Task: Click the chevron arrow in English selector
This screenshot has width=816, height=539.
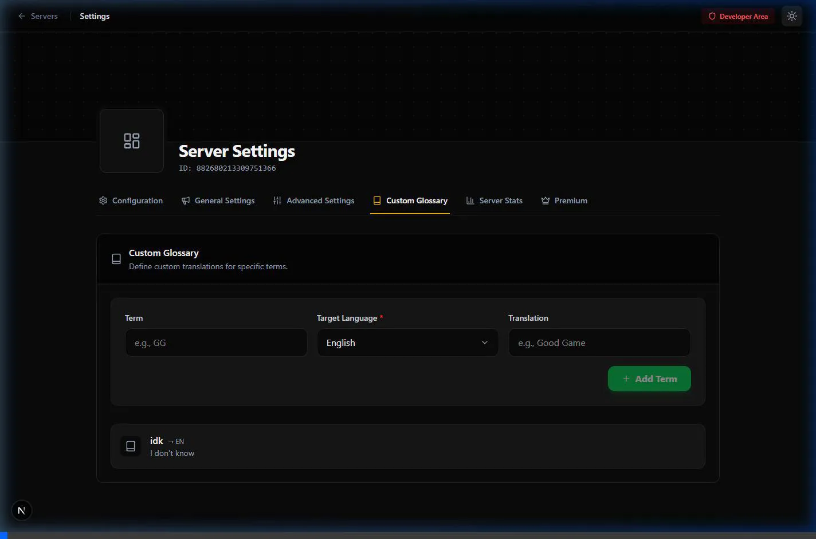Action: pos(485,343)
